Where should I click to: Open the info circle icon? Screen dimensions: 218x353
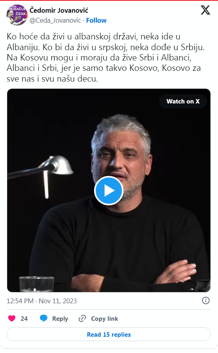206,300
